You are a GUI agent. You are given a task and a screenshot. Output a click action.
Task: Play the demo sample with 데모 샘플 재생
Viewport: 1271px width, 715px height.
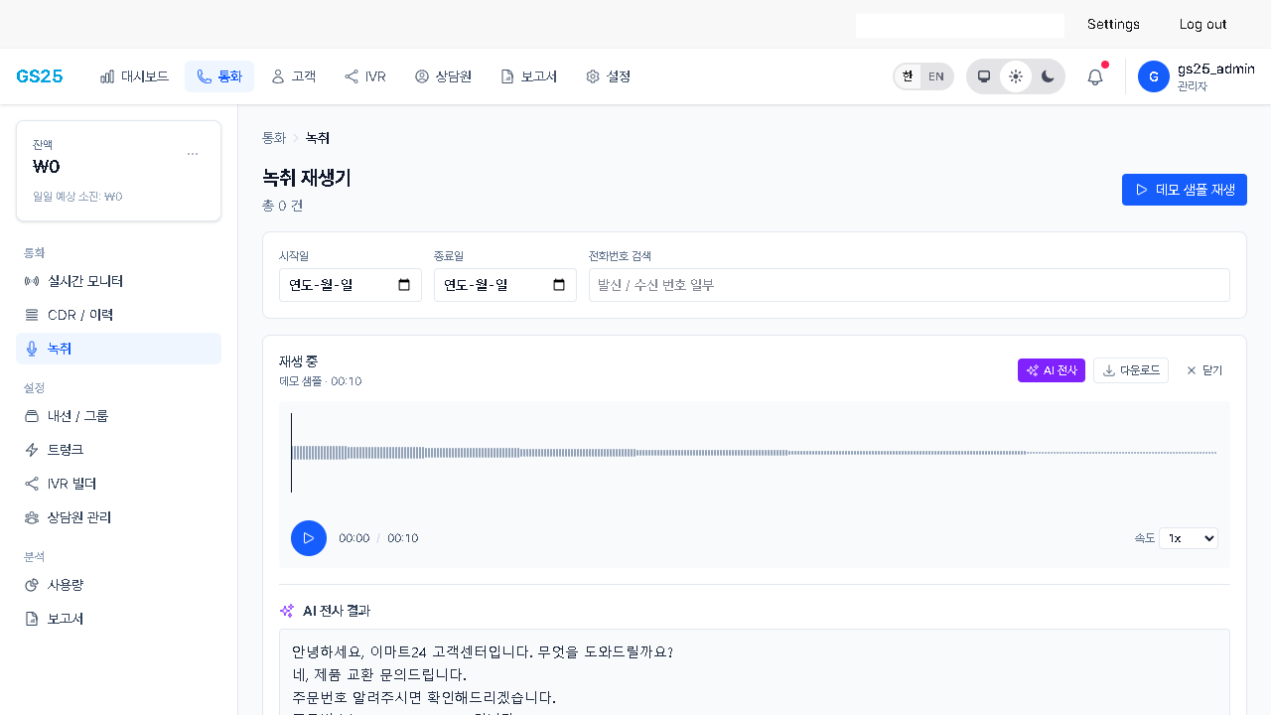click(x=1185, y=190)
